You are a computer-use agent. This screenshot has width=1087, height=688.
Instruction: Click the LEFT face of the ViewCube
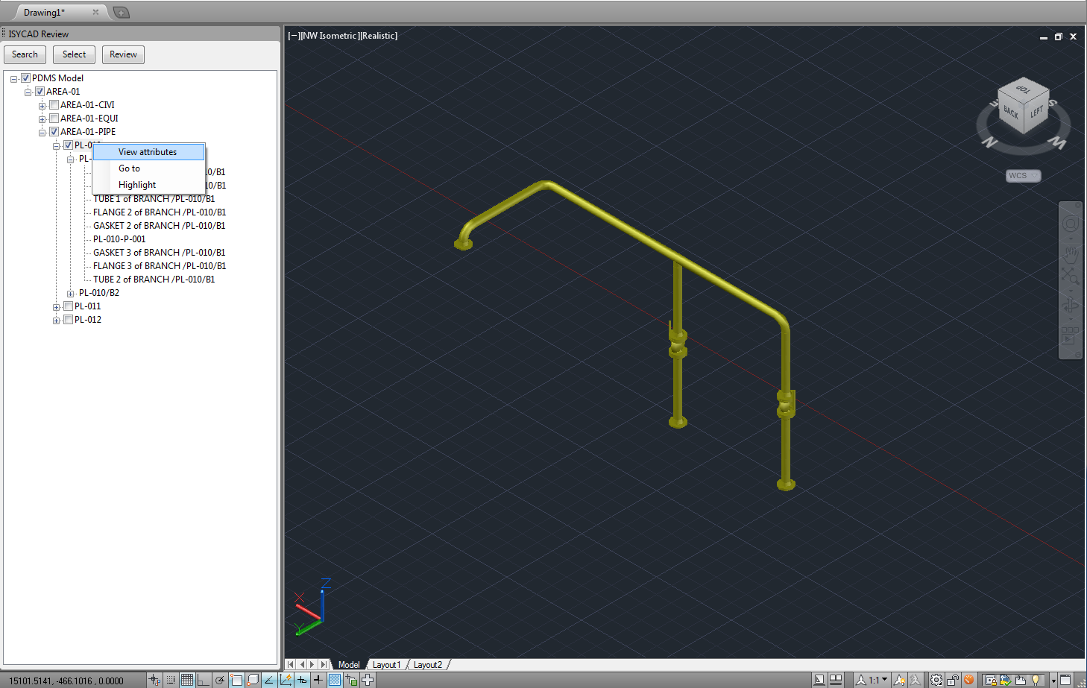[x=1037, y=113]
